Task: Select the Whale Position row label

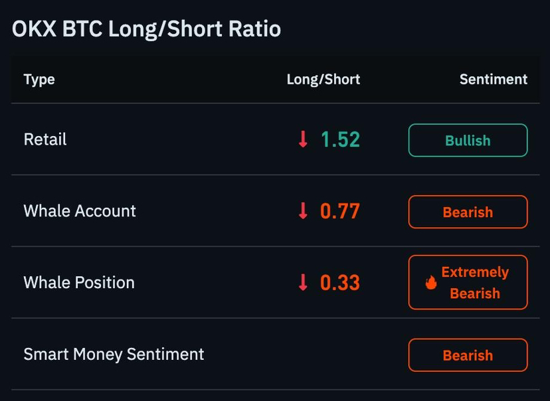Action: [79, 283]
